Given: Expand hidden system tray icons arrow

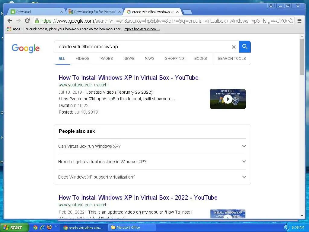Looking at the screenshot, I should [286, 228].
